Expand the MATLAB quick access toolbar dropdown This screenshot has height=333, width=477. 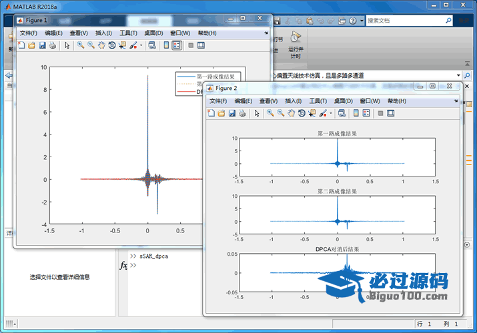coord(361,21)
